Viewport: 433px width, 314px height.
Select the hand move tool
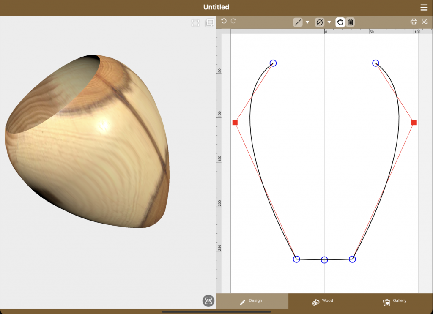[340, 22]
